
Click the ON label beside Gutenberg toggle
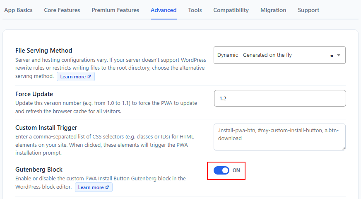[236, 170]
